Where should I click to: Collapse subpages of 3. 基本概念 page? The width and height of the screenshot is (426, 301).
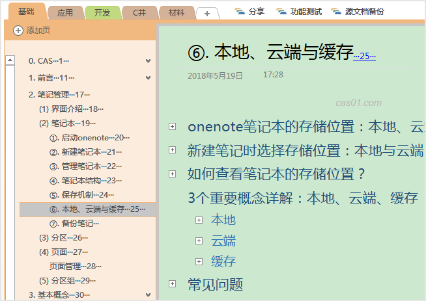click(148, 294)
